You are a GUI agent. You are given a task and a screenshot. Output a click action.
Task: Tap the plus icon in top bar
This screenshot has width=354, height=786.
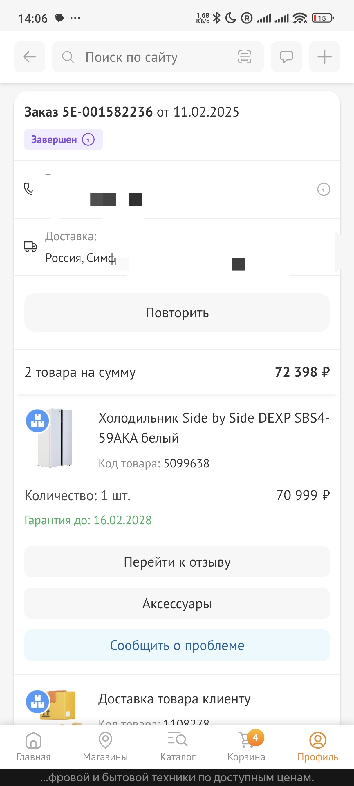point(324,57)
